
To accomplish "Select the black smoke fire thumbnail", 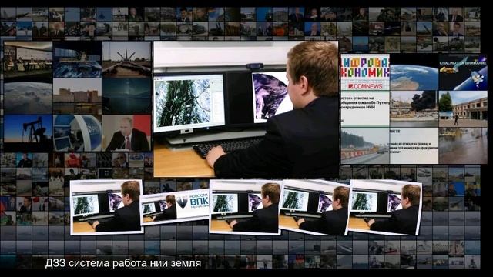I will [414, 109].
